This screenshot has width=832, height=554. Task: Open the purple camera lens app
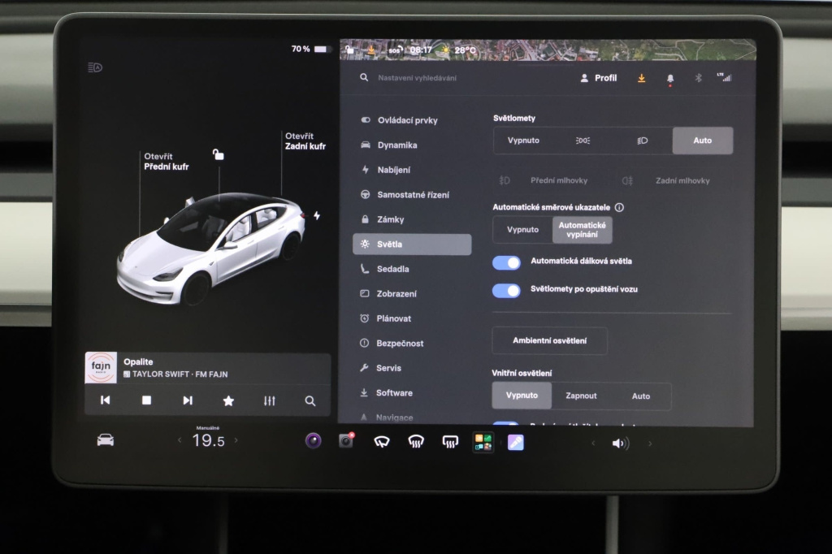tap(313, 440)
